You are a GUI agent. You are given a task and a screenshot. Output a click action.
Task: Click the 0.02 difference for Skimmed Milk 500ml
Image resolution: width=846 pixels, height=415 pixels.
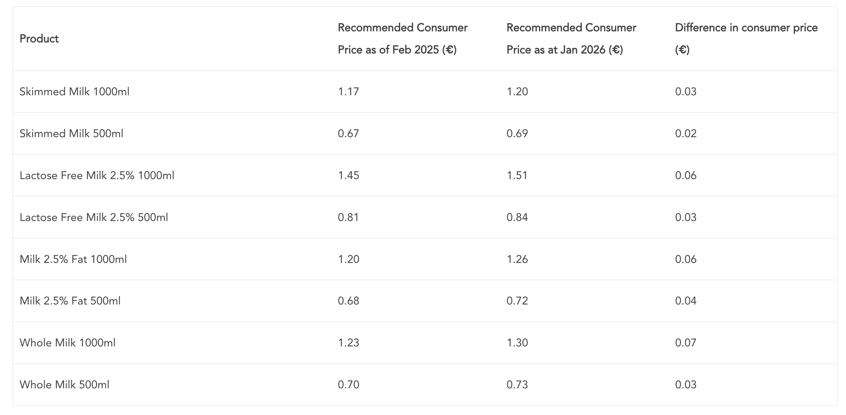coord(686,134)
